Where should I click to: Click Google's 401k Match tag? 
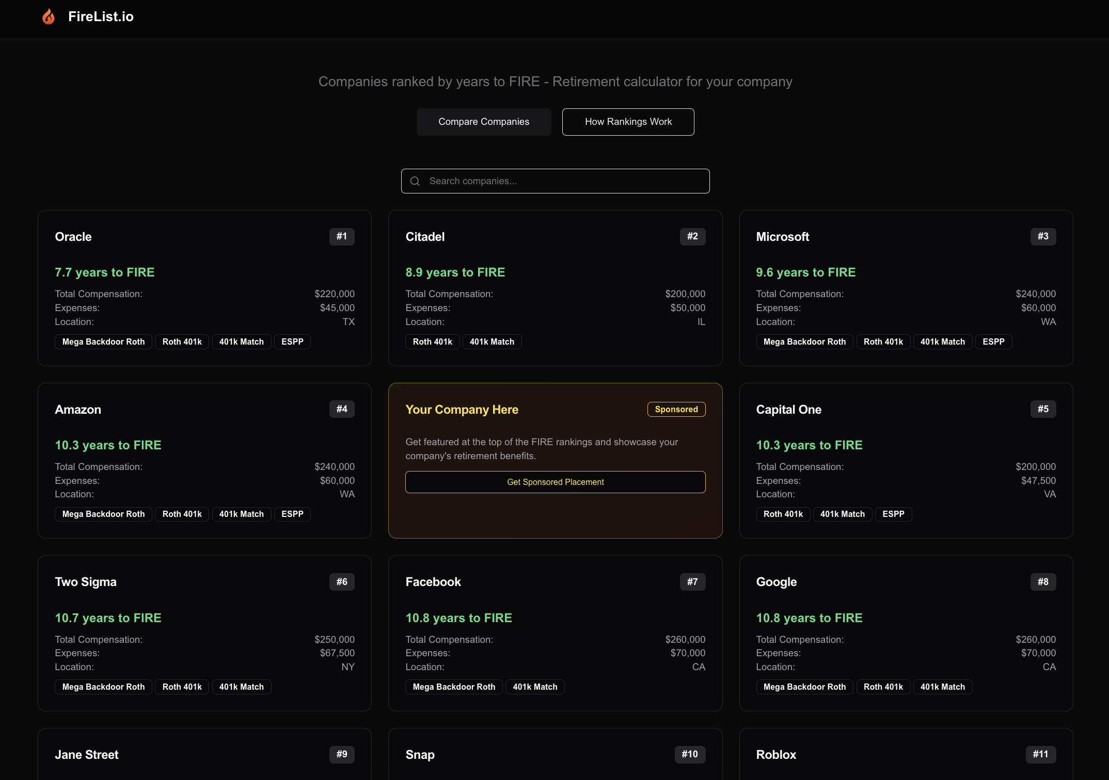point(942,687)
